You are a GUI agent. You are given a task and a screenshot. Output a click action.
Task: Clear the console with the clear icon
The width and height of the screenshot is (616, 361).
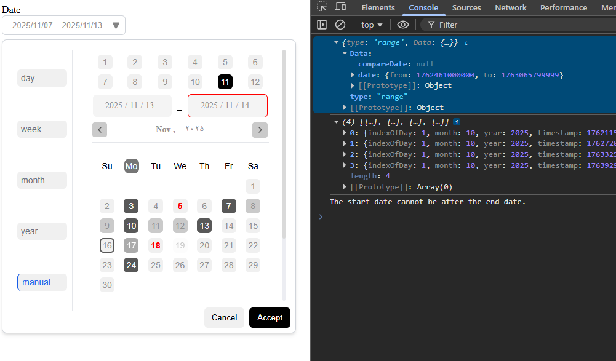pyautogui.click(x=340, y=25)
